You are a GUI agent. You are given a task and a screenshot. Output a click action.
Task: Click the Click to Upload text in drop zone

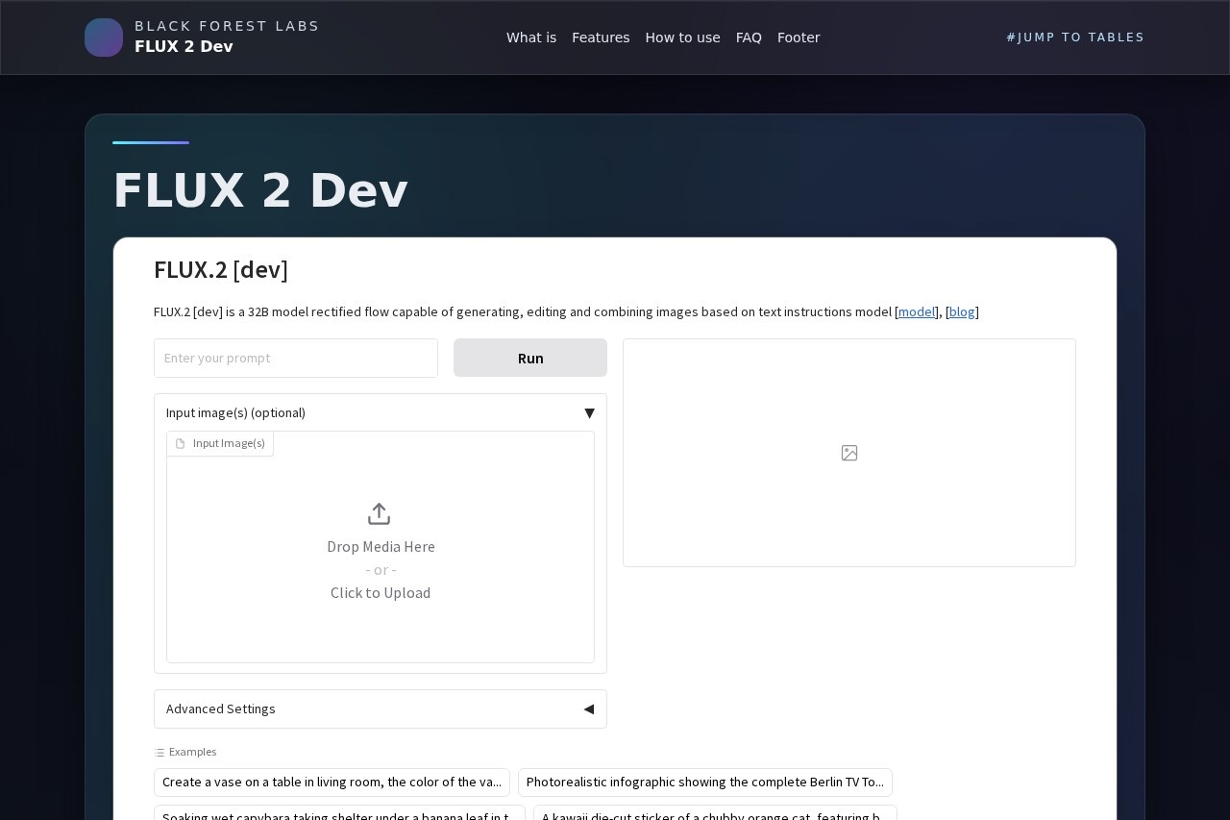pos(381,592)
